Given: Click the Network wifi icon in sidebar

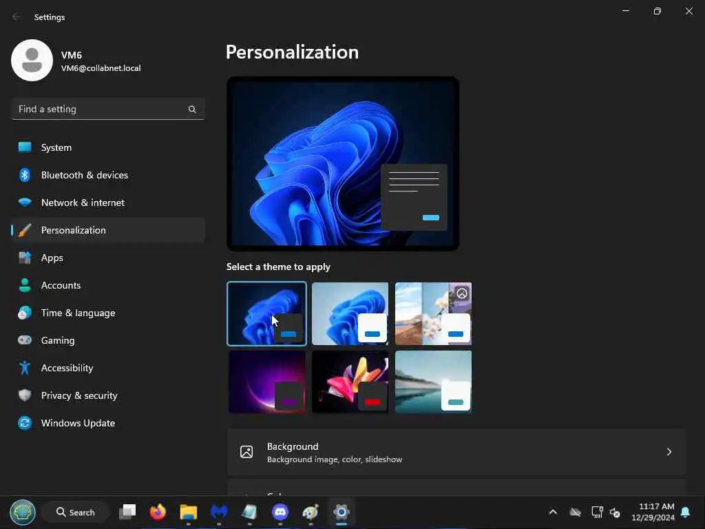Looking at the screenshot, I should [25, 203].
